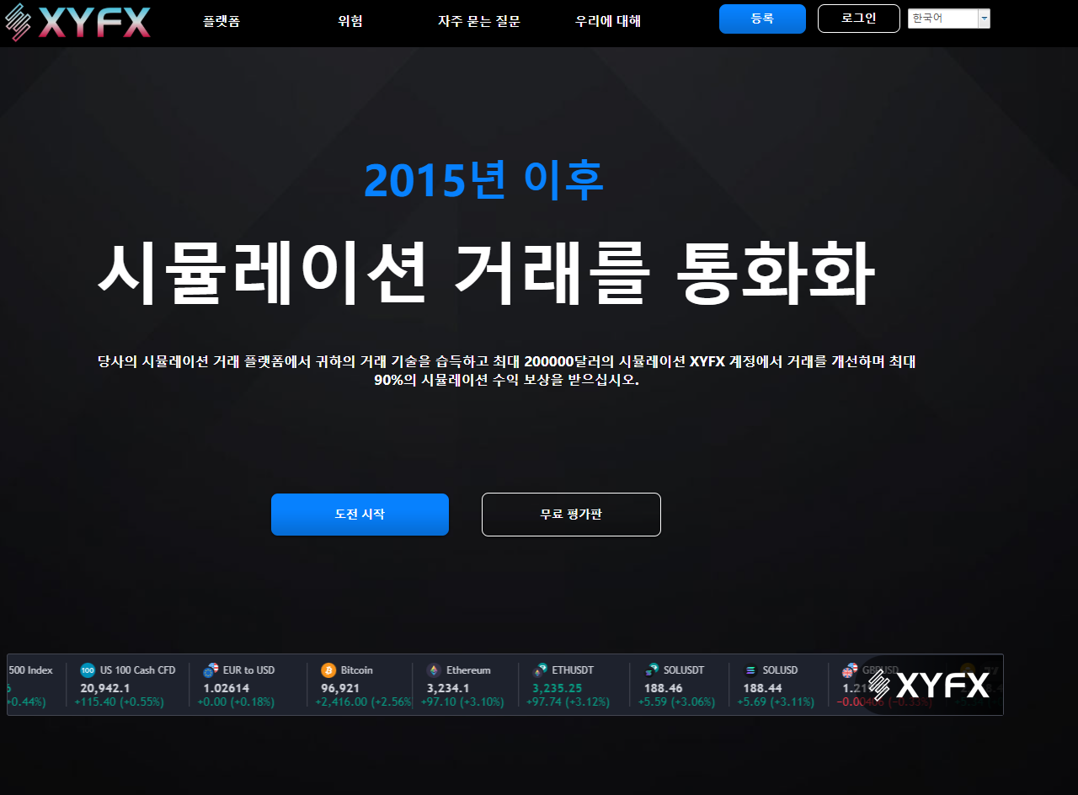Image resolution: width=1078 pixels, height=795 pixels.
Task: Open the 한국어 language dropdown
Action: [x=948, y=19]
